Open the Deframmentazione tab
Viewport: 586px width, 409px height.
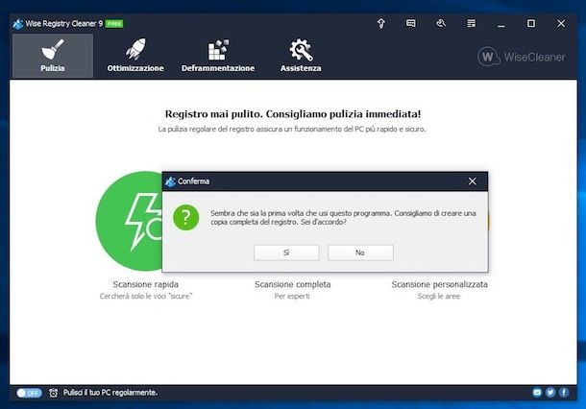pyautogui.click(x=218, y=56)
